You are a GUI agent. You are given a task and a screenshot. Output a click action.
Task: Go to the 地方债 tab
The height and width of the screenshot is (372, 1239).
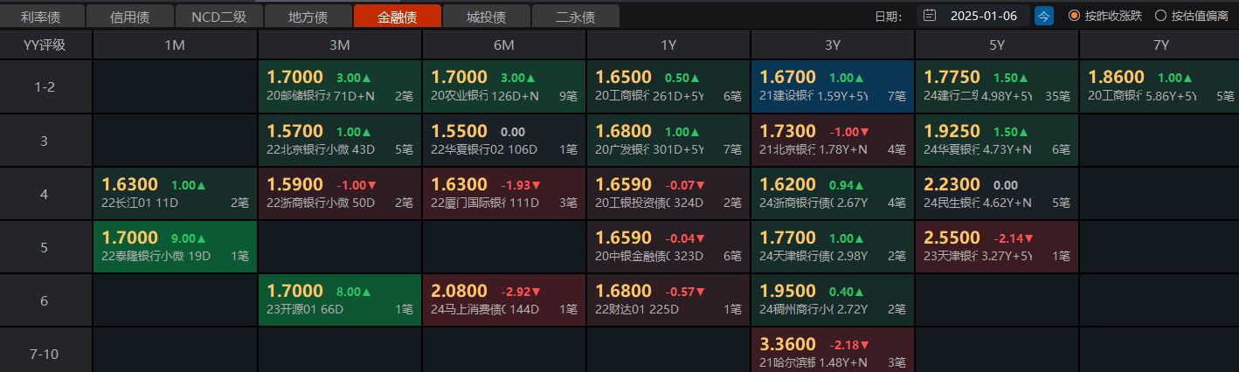tap(308, 17)
